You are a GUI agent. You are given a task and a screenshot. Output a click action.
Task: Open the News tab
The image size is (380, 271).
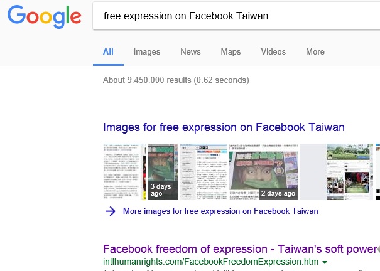tap(190, 52)
